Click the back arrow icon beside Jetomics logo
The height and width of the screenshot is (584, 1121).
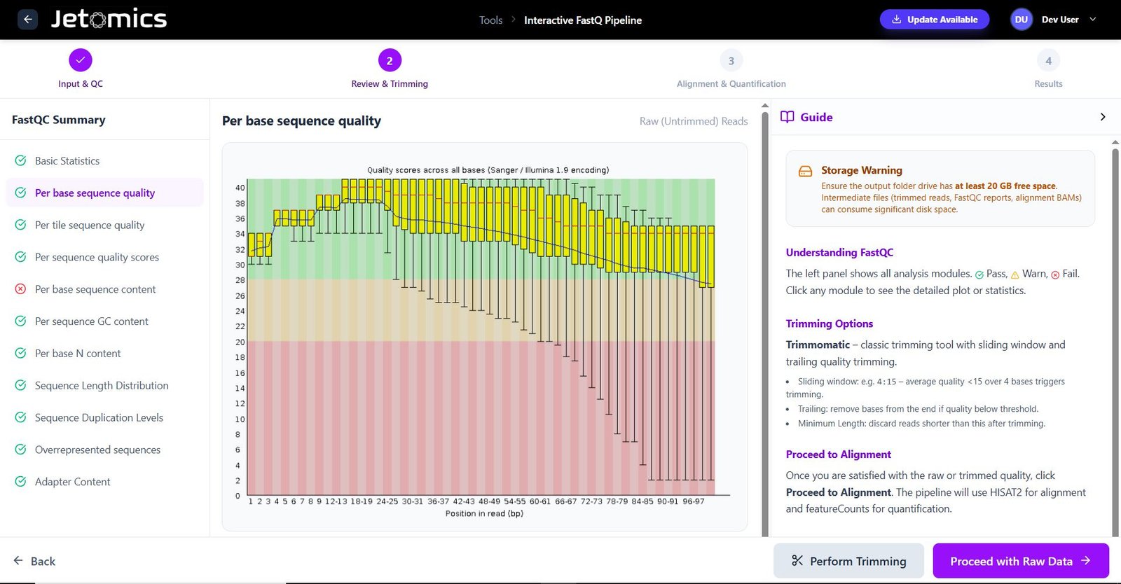pos(27,20)
